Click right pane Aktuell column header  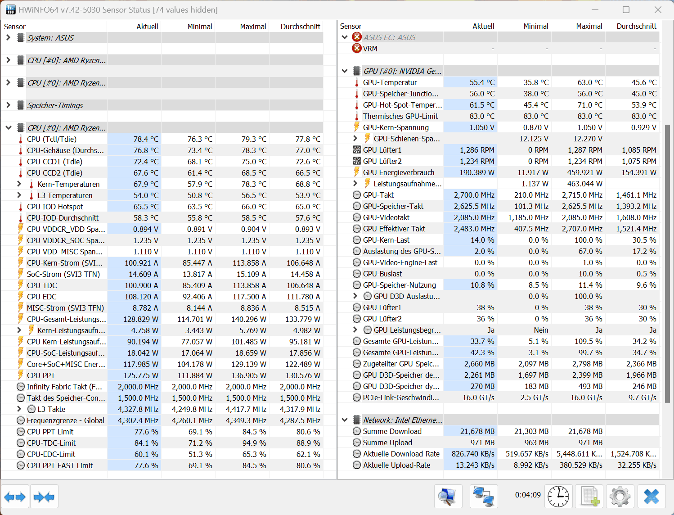470,26
